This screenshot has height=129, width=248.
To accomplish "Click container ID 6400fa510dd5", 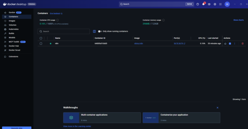I will pyautogui.click(x=101, y=43).
